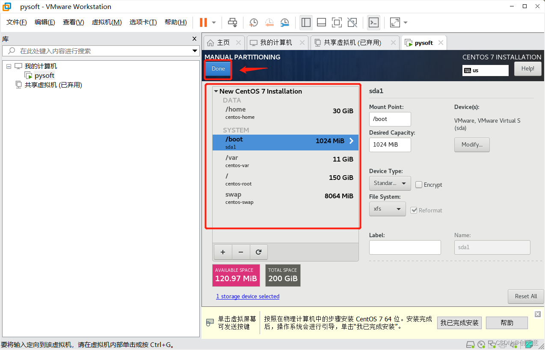The image size is (545, 350).
Task: Click the Reset All button
Action: pos(526,297)
